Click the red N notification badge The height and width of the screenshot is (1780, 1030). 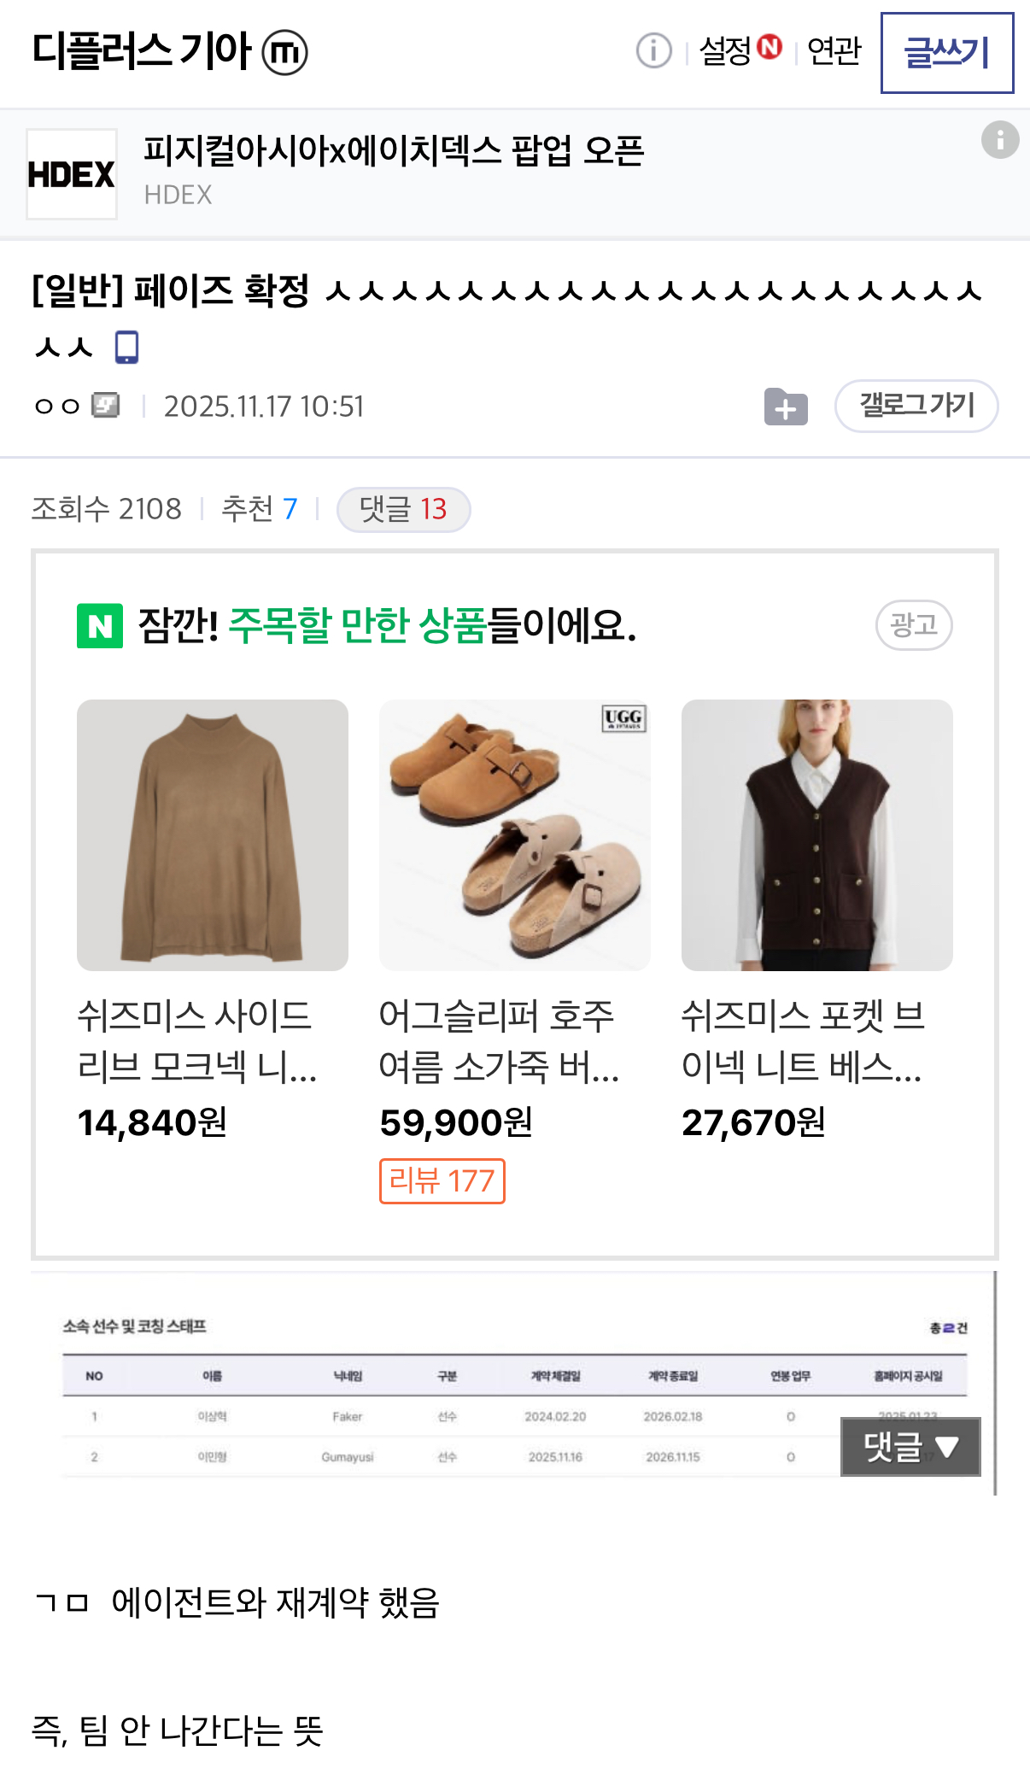point(770,46)
